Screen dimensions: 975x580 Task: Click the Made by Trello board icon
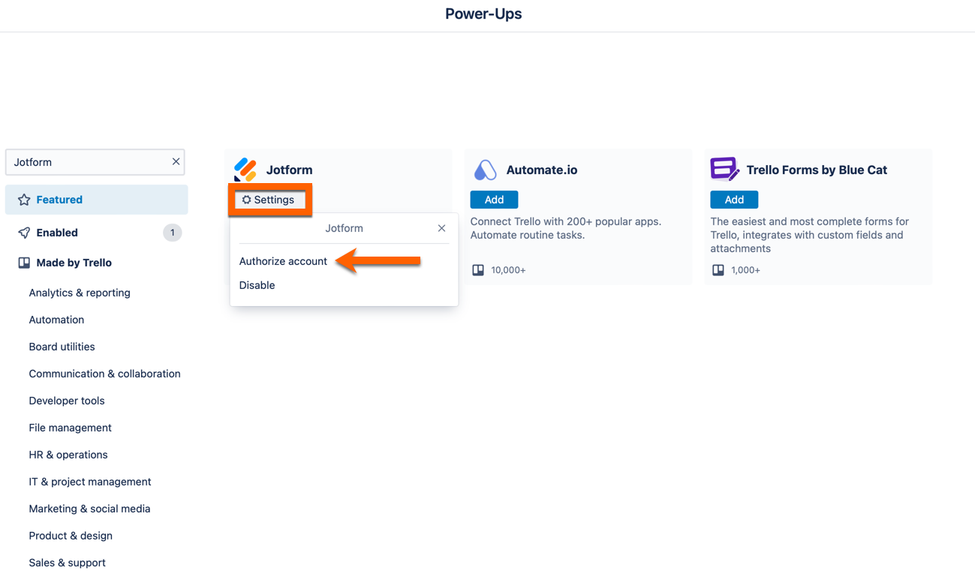(24, 263)
